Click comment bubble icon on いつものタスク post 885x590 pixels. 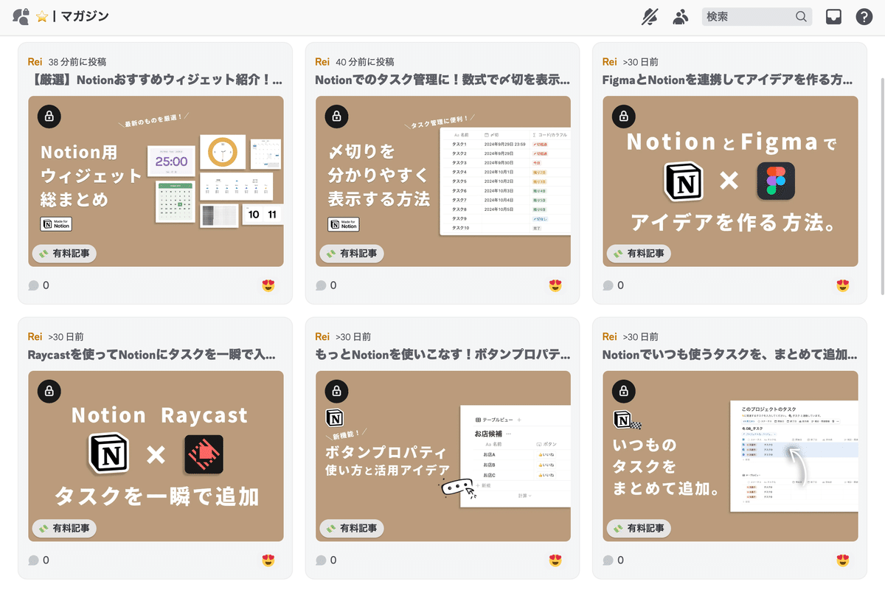click(608, 560)
